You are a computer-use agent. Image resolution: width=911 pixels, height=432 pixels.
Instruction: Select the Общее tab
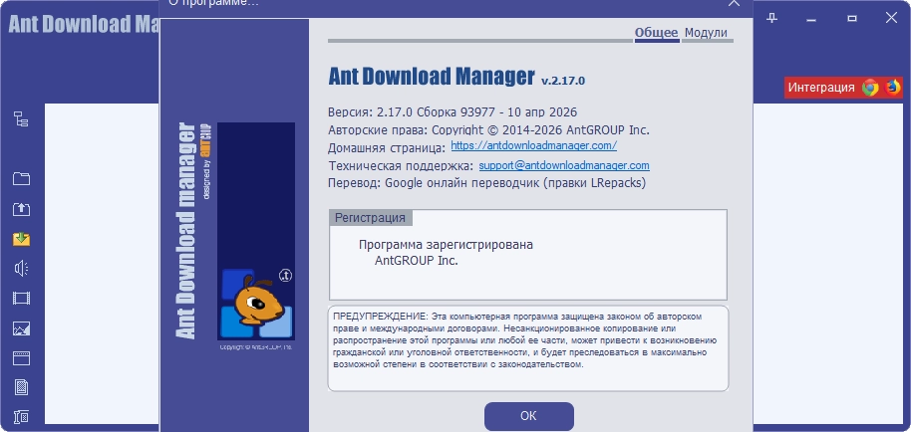coord(656,33)
